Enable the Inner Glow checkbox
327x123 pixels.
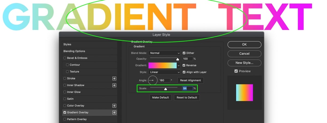[65, 92]
